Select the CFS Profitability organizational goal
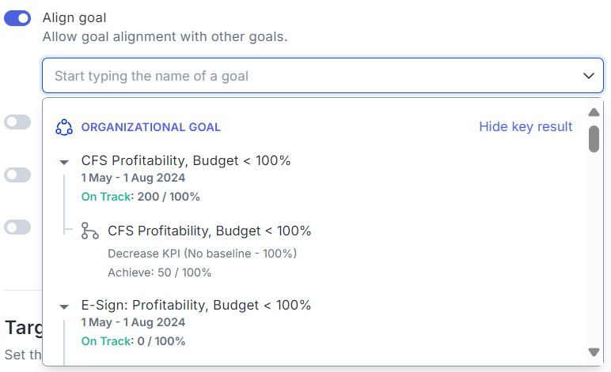The image size is (611, 372). 186,160
